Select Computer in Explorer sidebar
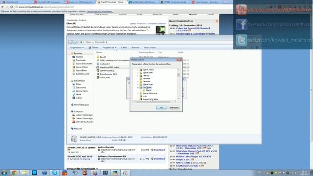Screen dimensions: 313x176 77,111
